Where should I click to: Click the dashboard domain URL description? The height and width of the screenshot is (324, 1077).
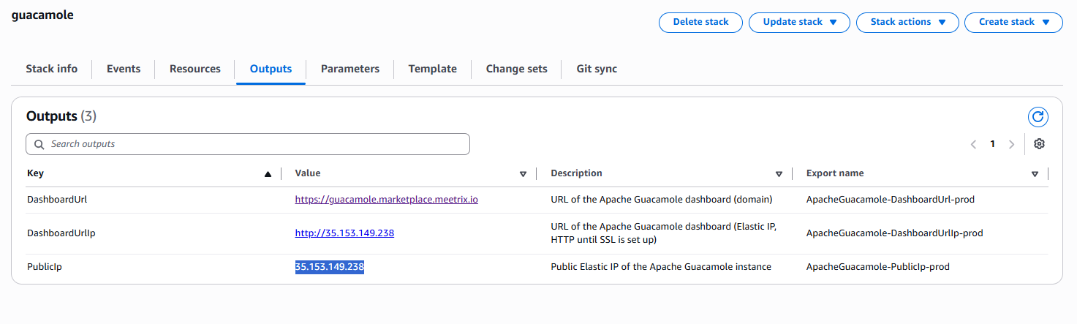[x=662, y=199]
